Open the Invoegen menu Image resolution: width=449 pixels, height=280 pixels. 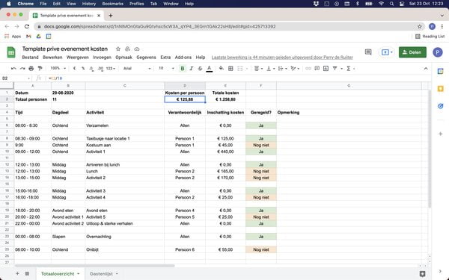[x=102, y=57]
